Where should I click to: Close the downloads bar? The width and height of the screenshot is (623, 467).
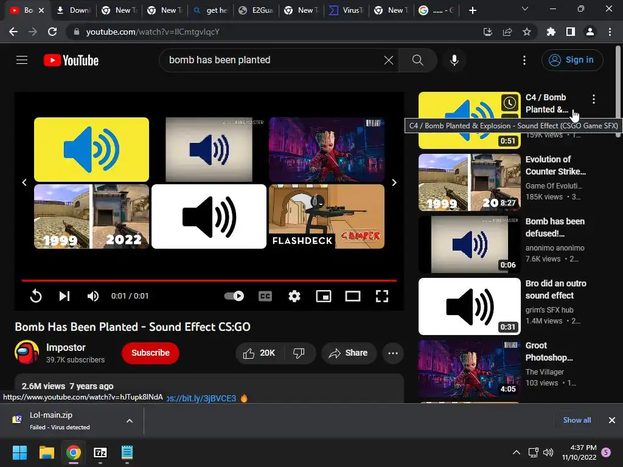pos(612,420)
